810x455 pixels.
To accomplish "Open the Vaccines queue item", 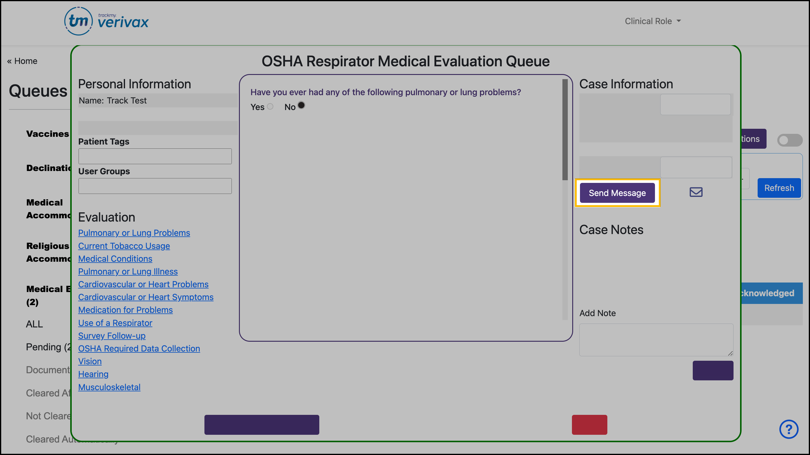I will pos(48,134).
